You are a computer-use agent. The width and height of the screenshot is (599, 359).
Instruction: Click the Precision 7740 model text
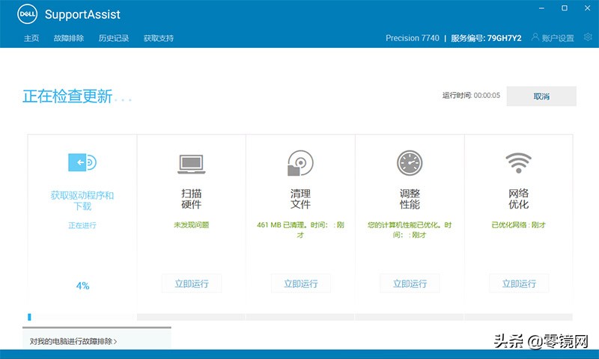(x=413, y=38)
